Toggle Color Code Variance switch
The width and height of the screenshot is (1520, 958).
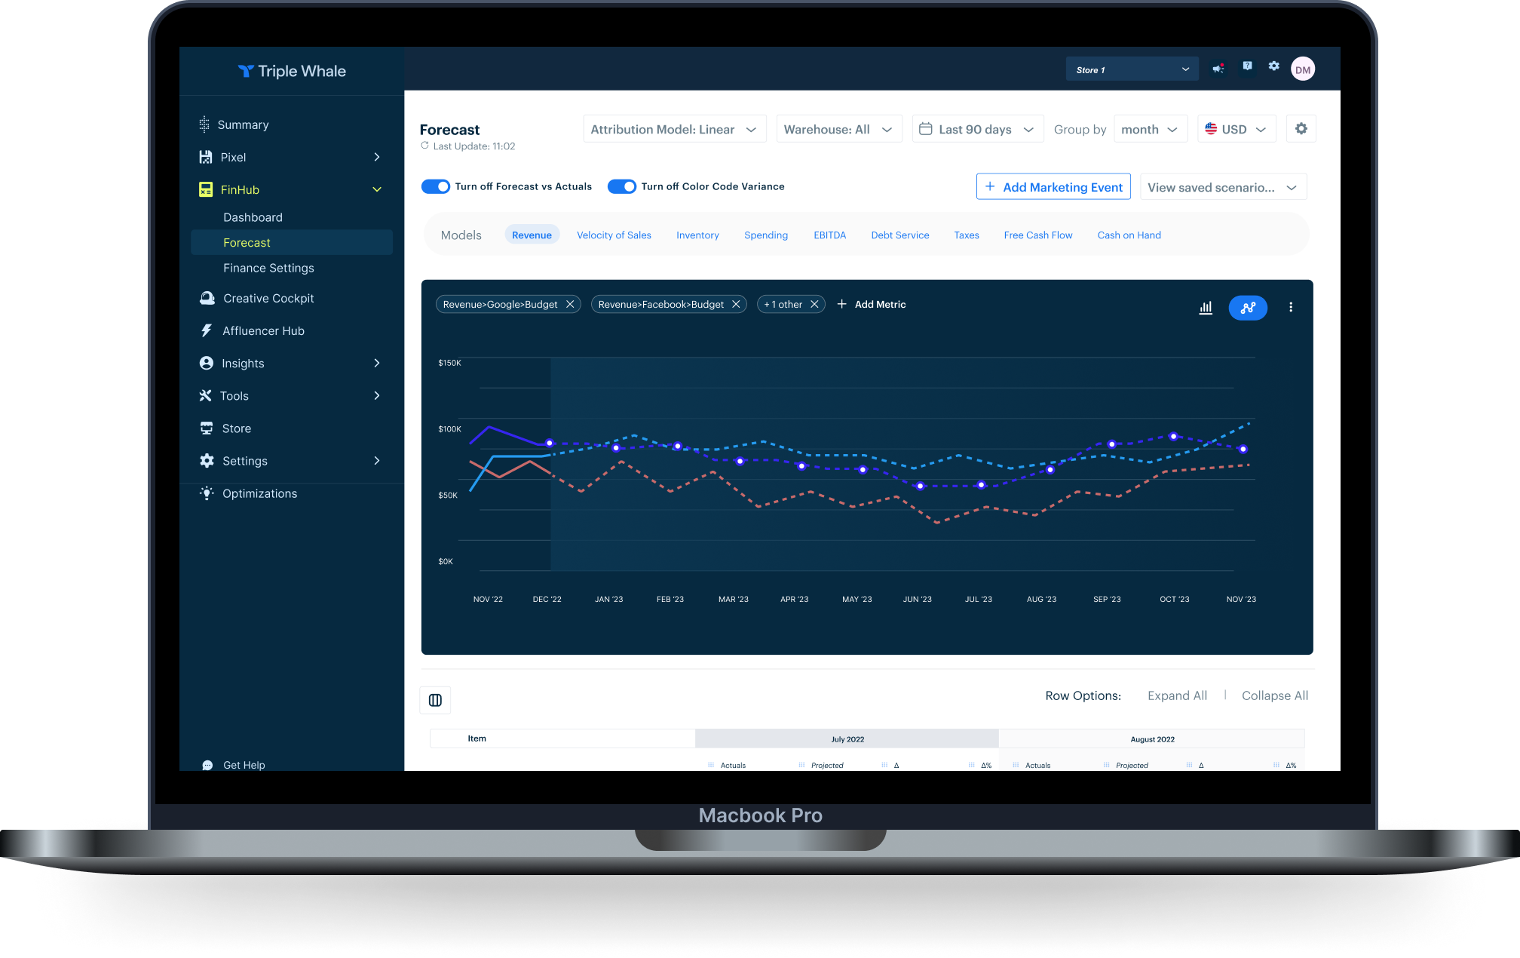622,186
